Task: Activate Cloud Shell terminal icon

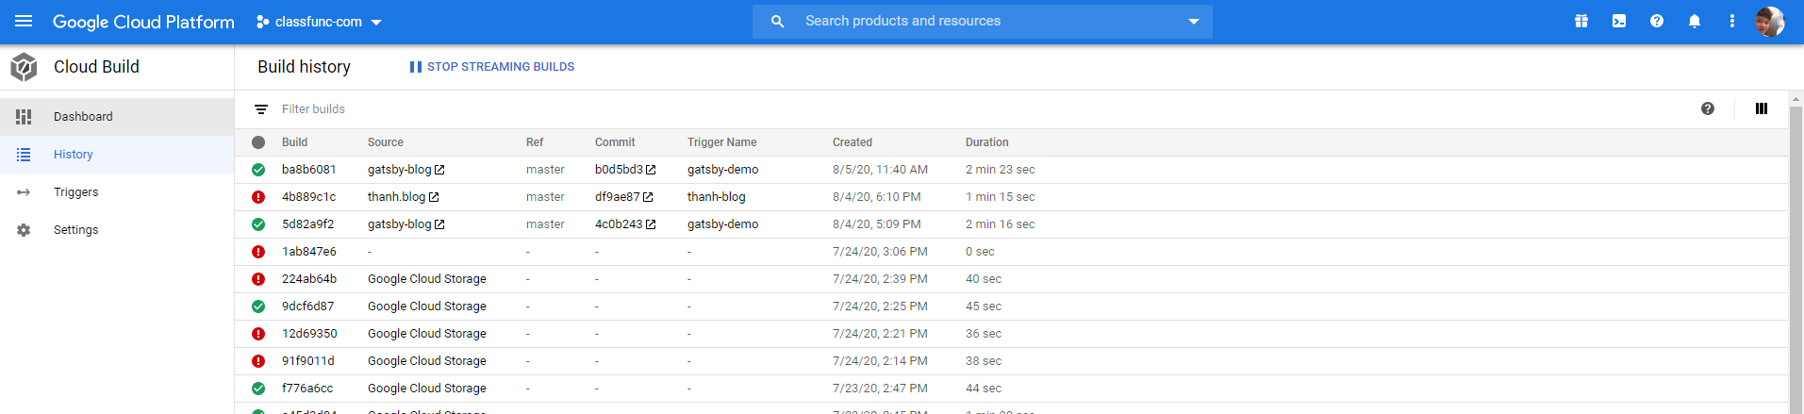Action: (x=1619, y=21)
